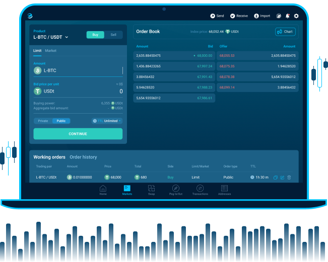The image size is (328, 262).
Task: Click the candlestick icon on Chart button
Action: [280, 32]
